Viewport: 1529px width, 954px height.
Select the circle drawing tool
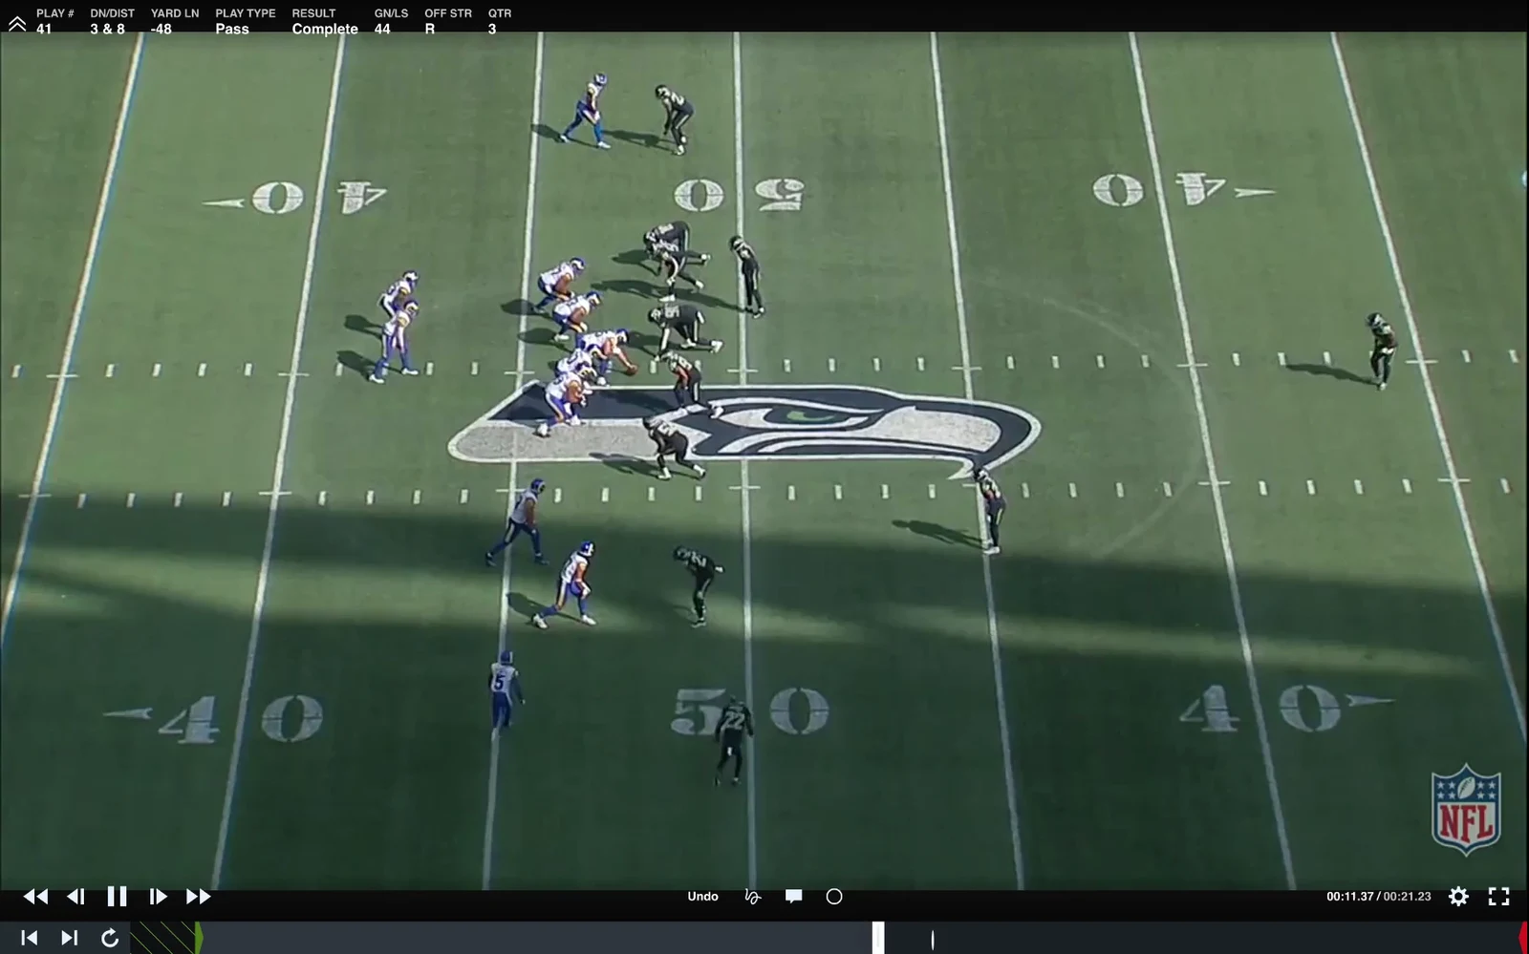tap(834, 897)
